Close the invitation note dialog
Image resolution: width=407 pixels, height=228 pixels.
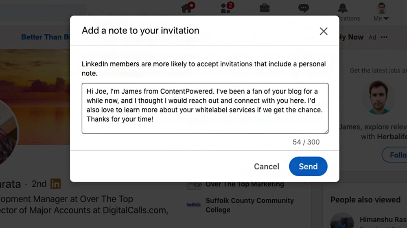pyautogui.click(x=324, y=31)
